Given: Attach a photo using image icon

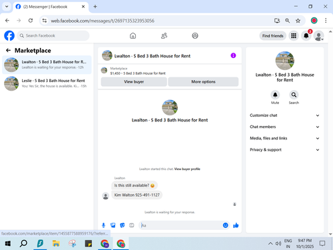Looking at the screenshot, I should pyautogui.click(x=113, y=225).
